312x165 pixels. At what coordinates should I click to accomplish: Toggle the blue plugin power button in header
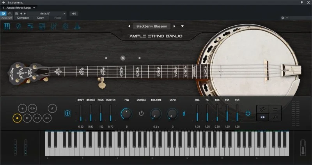(4, 14)
